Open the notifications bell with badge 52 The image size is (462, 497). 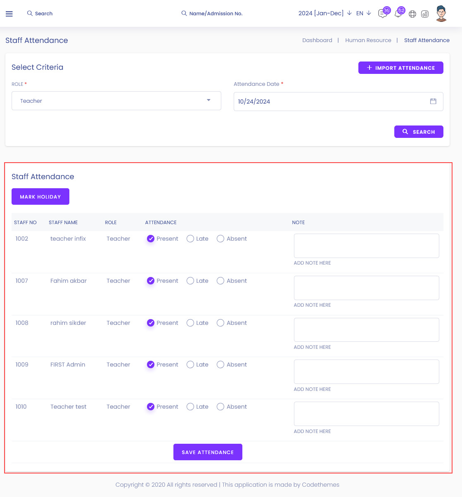[398, 14]
